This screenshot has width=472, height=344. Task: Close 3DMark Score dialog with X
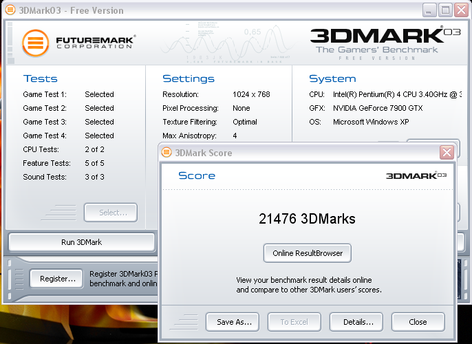pyautogui.click(x=447, y=153)
